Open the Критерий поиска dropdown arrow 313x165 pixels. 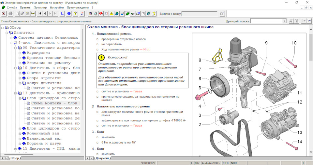pos(284,21)
